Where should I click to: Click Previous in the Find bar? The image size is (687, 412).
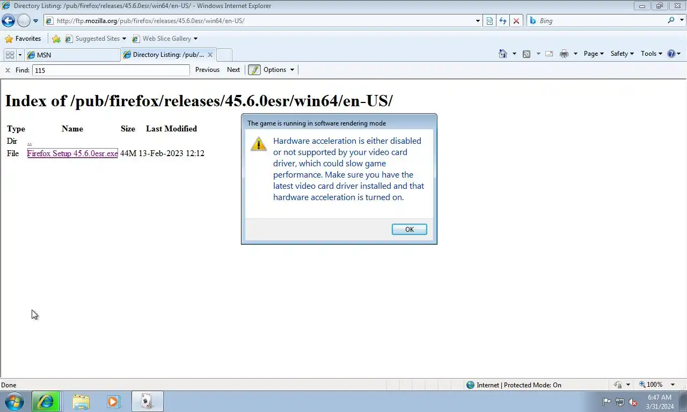click(207, 70)
